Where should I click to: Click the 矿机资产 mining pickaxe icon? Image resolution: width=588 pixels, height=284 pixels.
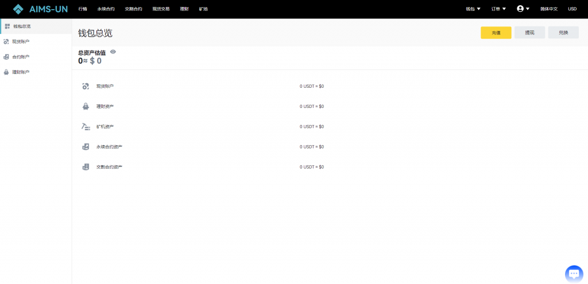(x=86, y=126)
